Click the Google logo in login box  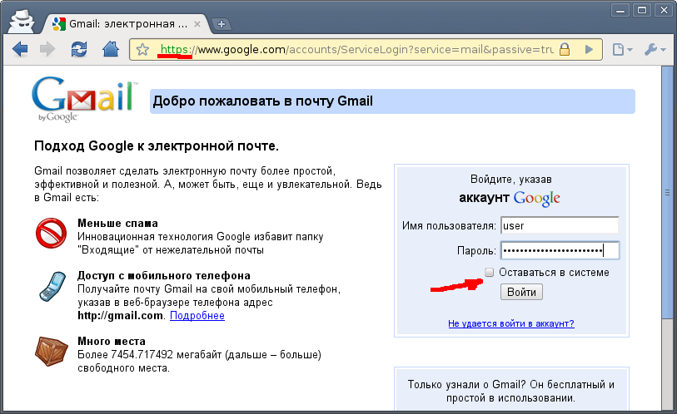536,199
